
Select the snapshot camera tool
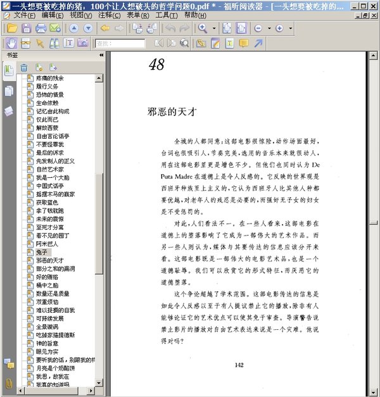click(x=83, y=43)
